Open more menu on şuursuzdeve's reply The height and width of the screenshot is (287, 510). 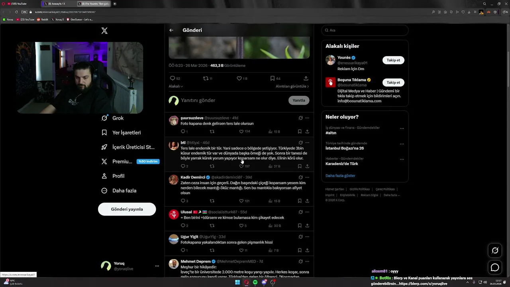tap(307, 118)
